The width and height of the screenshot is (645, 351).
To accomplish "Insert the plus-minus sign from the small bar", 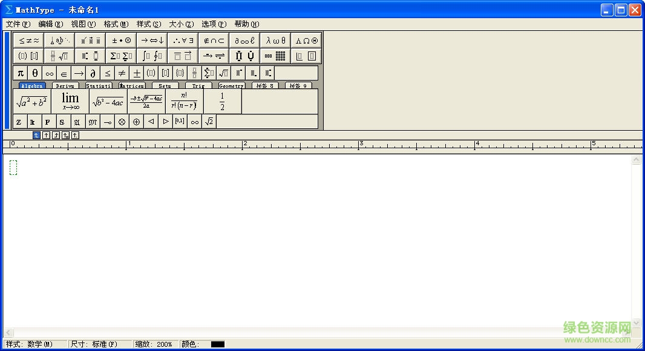I will (137, 73).
